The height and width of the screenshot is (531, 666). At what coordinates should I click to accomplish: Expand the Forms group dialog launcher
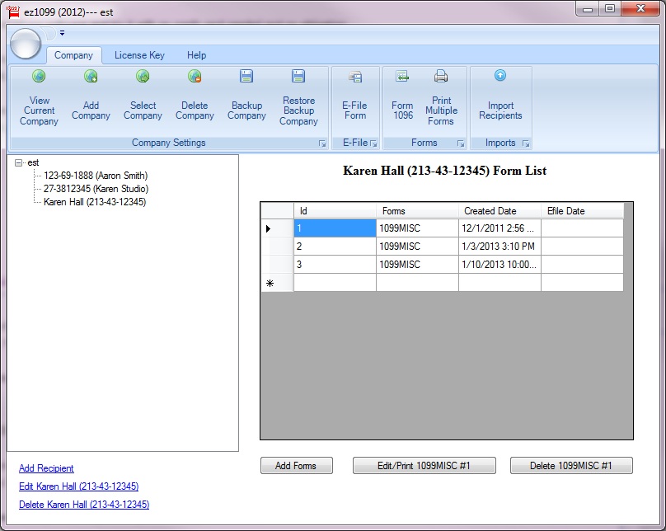[x=461, y=143]
